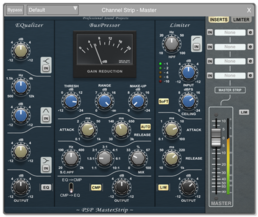
Task: Toggle the CMP section button
Action: 96,187
